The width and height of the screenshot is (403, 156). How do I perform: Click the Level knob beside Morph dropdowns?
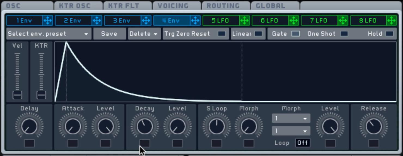tap(330, 126)
